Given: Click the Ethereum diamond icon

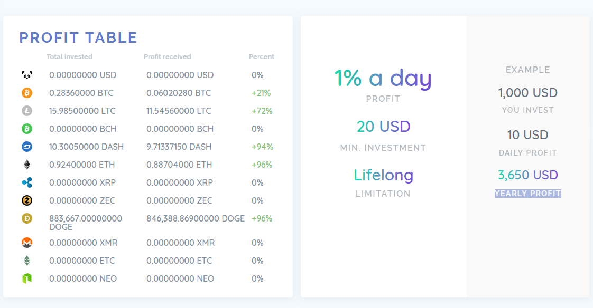Looking at the screenshot, I should (27, 165).
